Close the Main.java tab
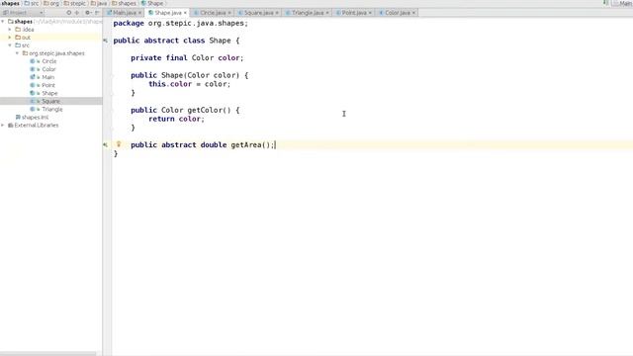 [x=139, y=13]
